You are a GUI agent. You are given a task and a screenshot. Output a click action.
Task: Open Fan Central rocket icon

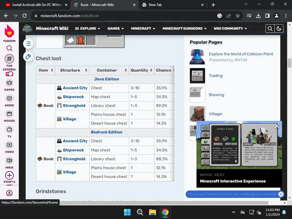pos(9,59)
